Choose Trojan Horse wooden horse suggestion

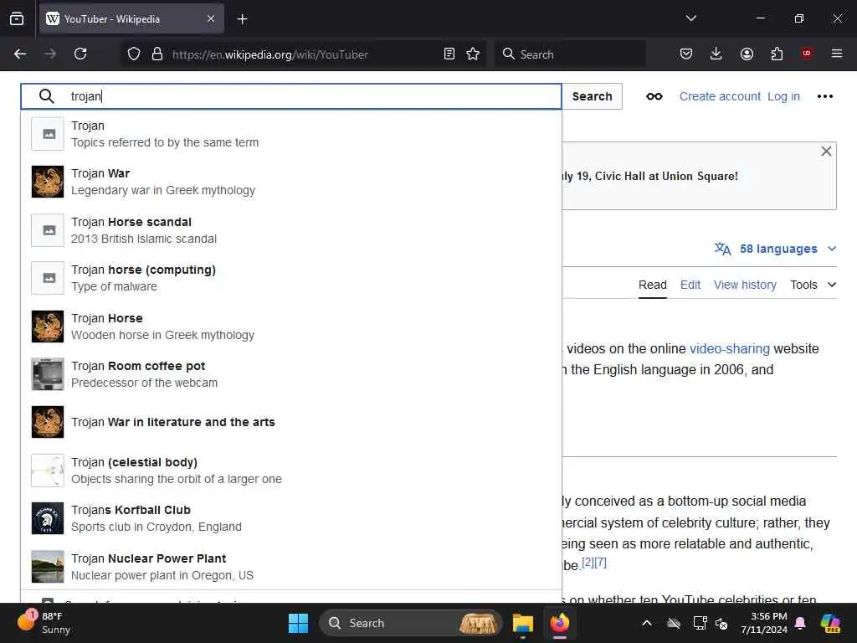coord(290,327)
